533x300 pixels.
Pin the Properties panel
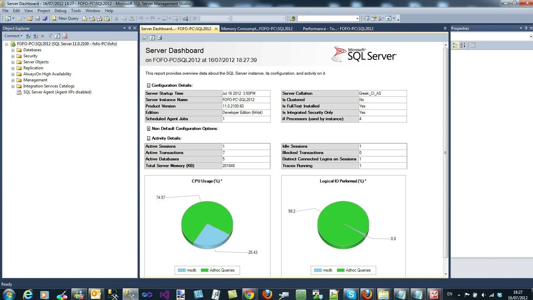click(x=526, y=28)
